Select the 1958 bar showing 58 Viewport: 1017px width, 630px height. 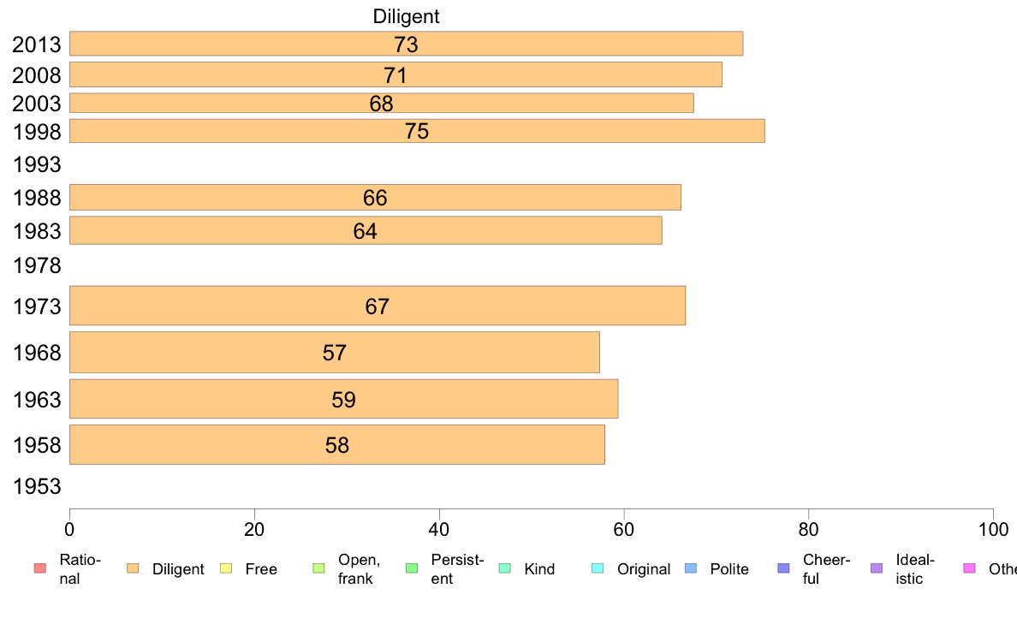(x=337, y=444)
